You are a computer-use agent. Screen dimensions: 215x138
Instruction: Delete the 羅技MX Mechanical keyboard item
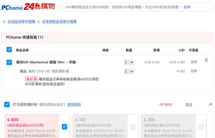click(x=206, y=60)
